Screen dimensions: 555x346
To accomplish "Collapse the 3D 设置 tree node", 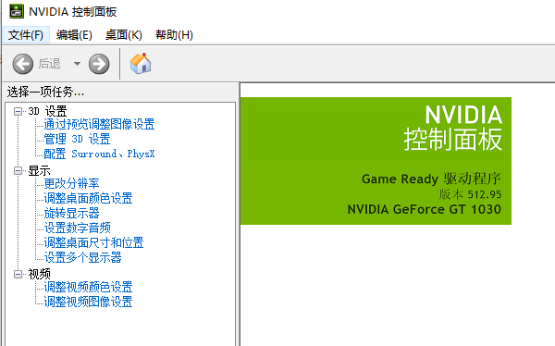I will point(18,112).
